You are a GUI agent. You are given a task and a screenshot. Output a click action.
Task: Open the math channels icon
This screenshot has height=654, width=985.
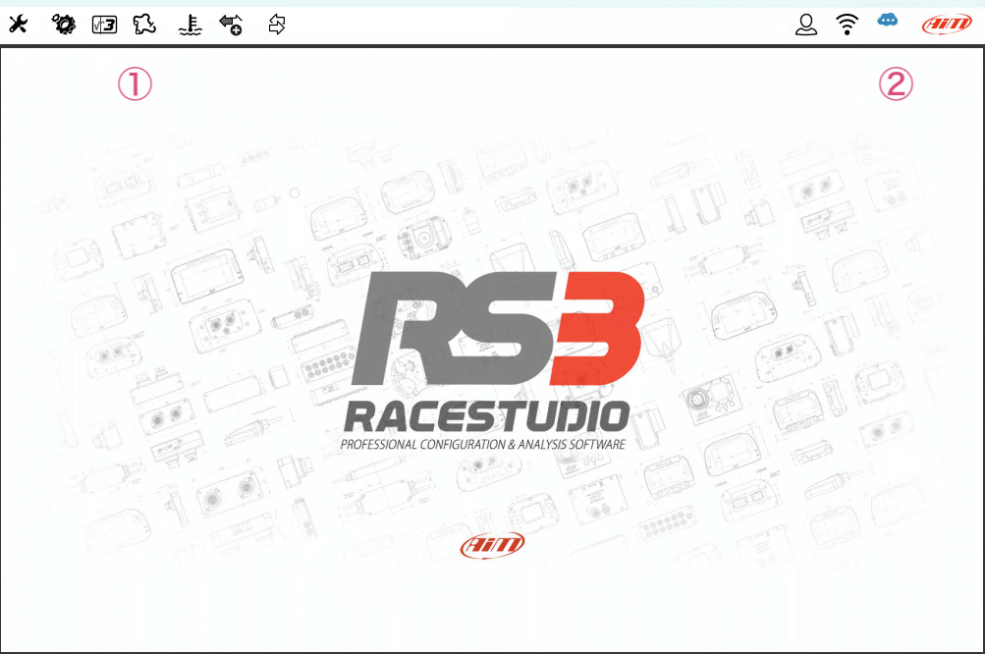104,25
